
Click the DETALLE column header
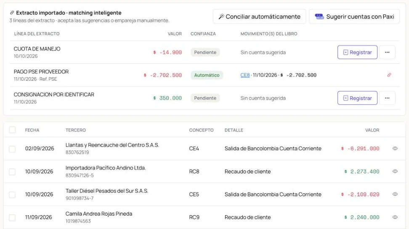(x=234, y=130)
